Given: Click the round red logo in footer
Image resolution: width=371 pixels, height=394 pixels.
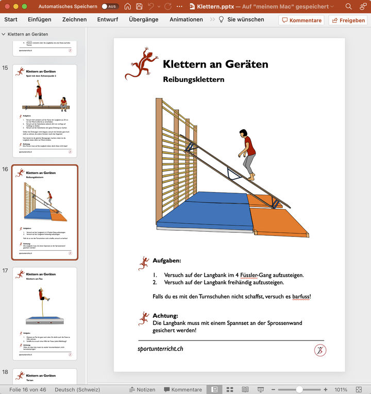Looking at the screenshot, I should 320,350.
